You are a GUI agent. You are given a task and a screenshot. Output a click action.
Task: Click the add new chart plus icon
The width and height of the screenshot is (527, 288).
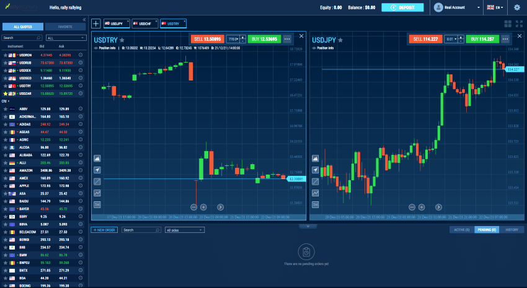(95, 24)
